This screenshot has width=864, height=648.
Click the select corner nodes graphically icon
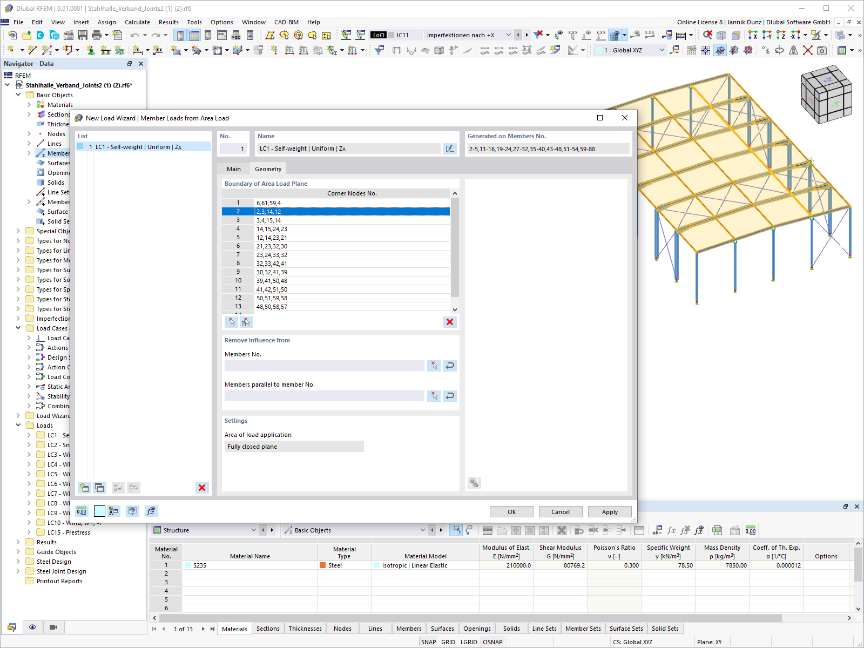coord(232,322)
